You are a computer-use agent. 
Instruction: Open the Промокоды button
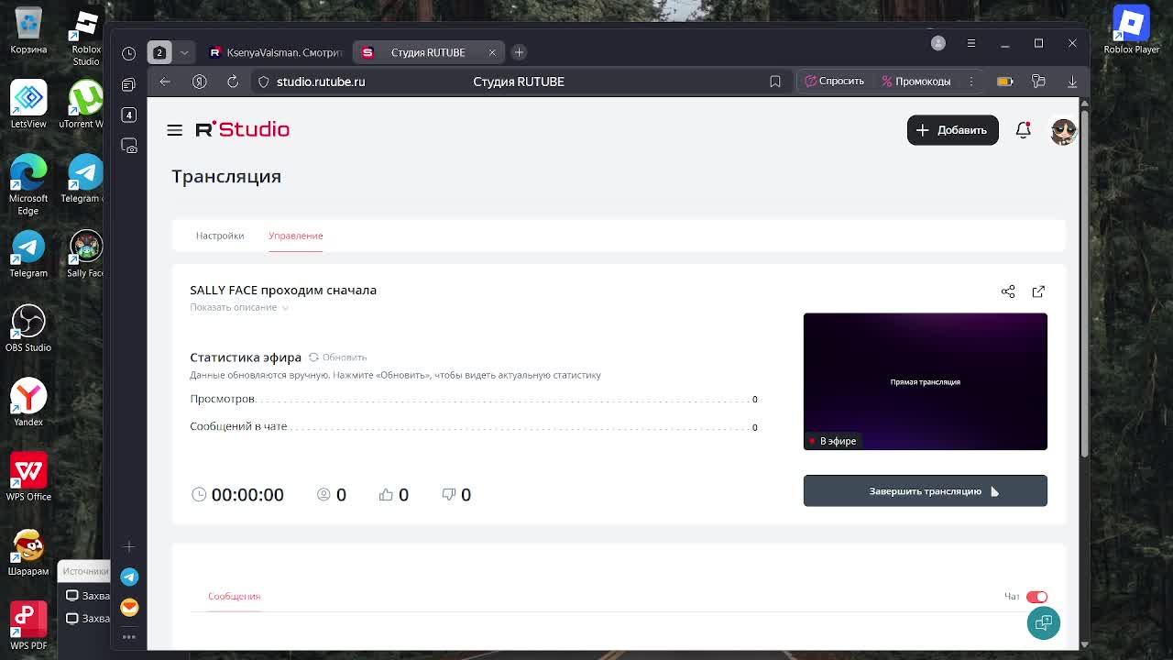[x=916, y=82]
